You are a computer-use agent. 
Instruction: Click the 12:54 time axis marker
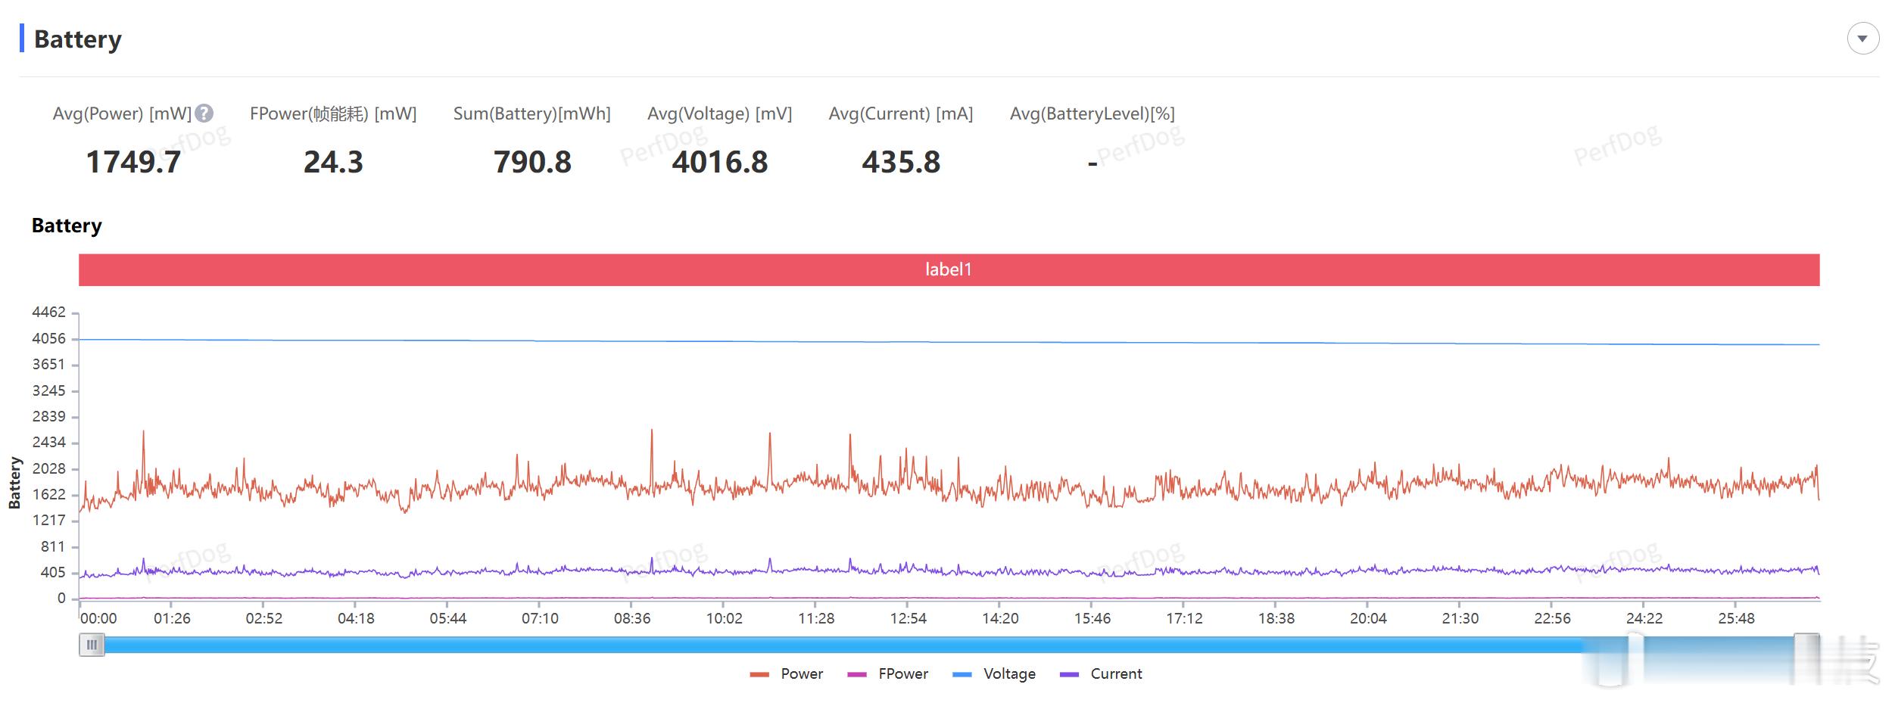coord(908,618)
